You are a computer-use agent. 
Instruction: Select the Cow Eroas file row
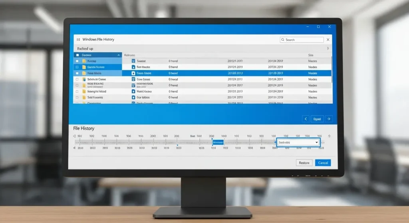coord(227,79)
